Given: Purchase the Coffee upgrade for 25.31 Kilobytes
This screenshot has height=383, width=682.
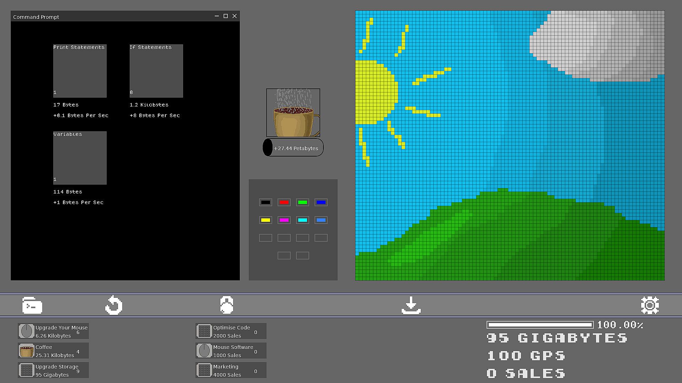Looking at the screenshot, I should point(53,351).
